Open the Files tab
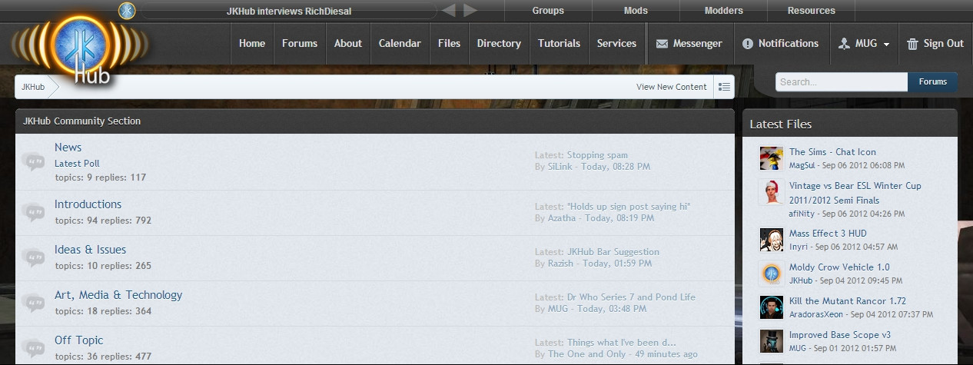This screenshot has width=973, height=365. [x=450, y=44]
